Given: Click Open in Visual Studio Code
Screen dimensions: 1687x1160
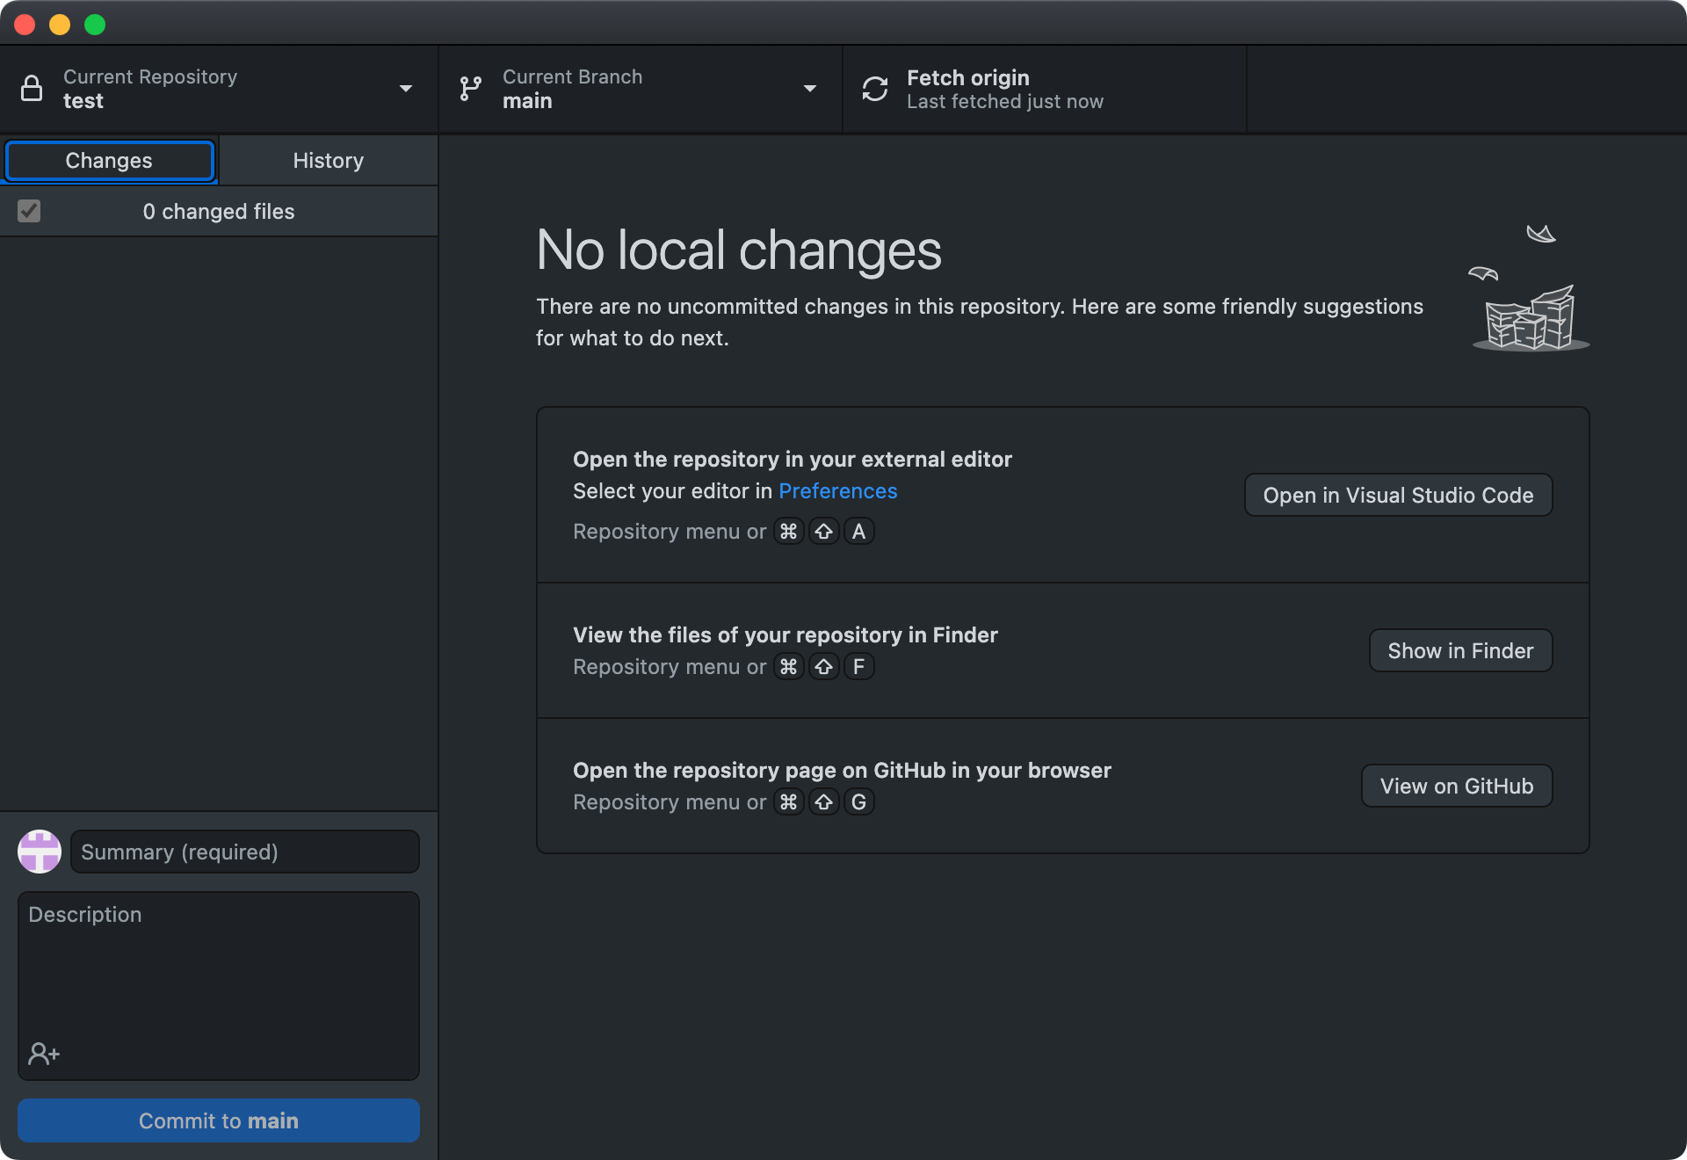Looking at the screenshot, I should 1397,495.
